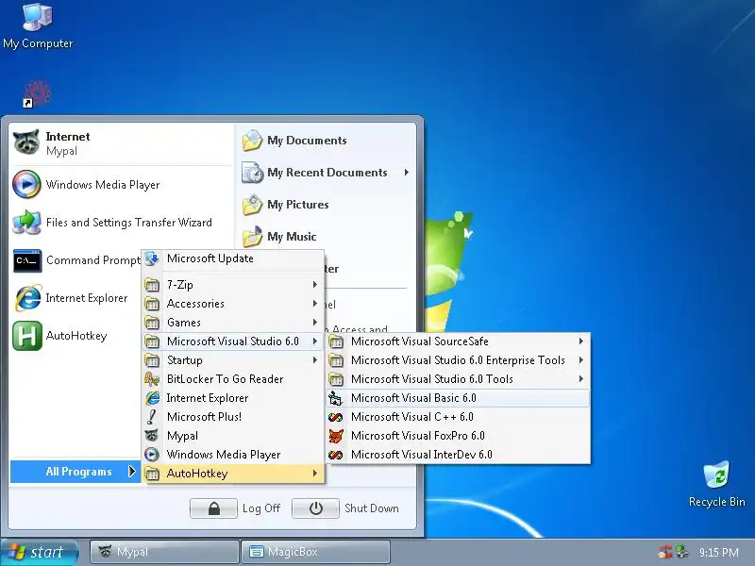
Task: Expand the Accessories submenu
Action: pyautogui.click(x=233, y=304)
